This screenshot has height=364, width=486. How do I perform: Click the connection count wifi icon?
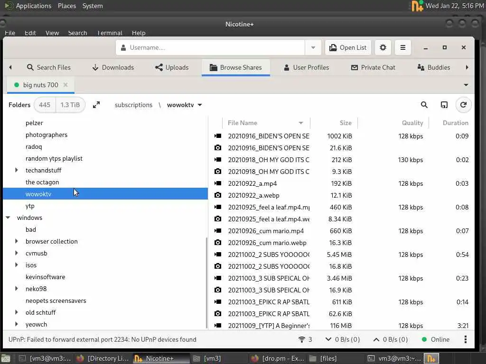click(x=301, y=339)
